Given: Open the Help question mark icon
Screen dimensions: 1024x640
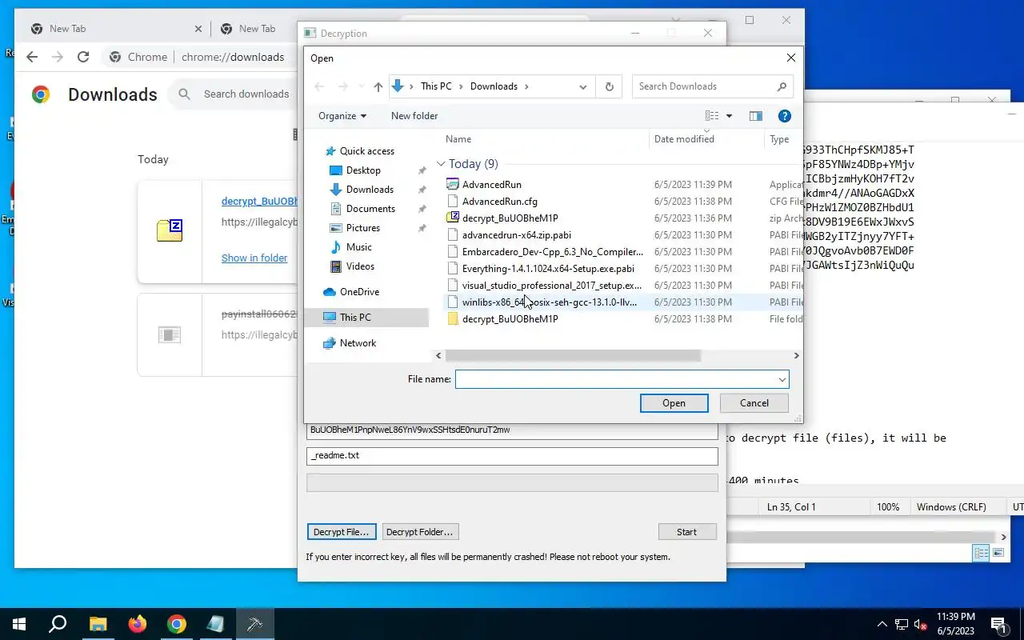Looking at the screenshot, I should pos(785,116).
